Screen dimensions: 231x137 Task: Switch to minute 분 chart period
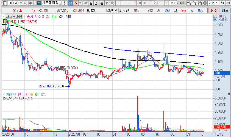click(x=102, y=3)
